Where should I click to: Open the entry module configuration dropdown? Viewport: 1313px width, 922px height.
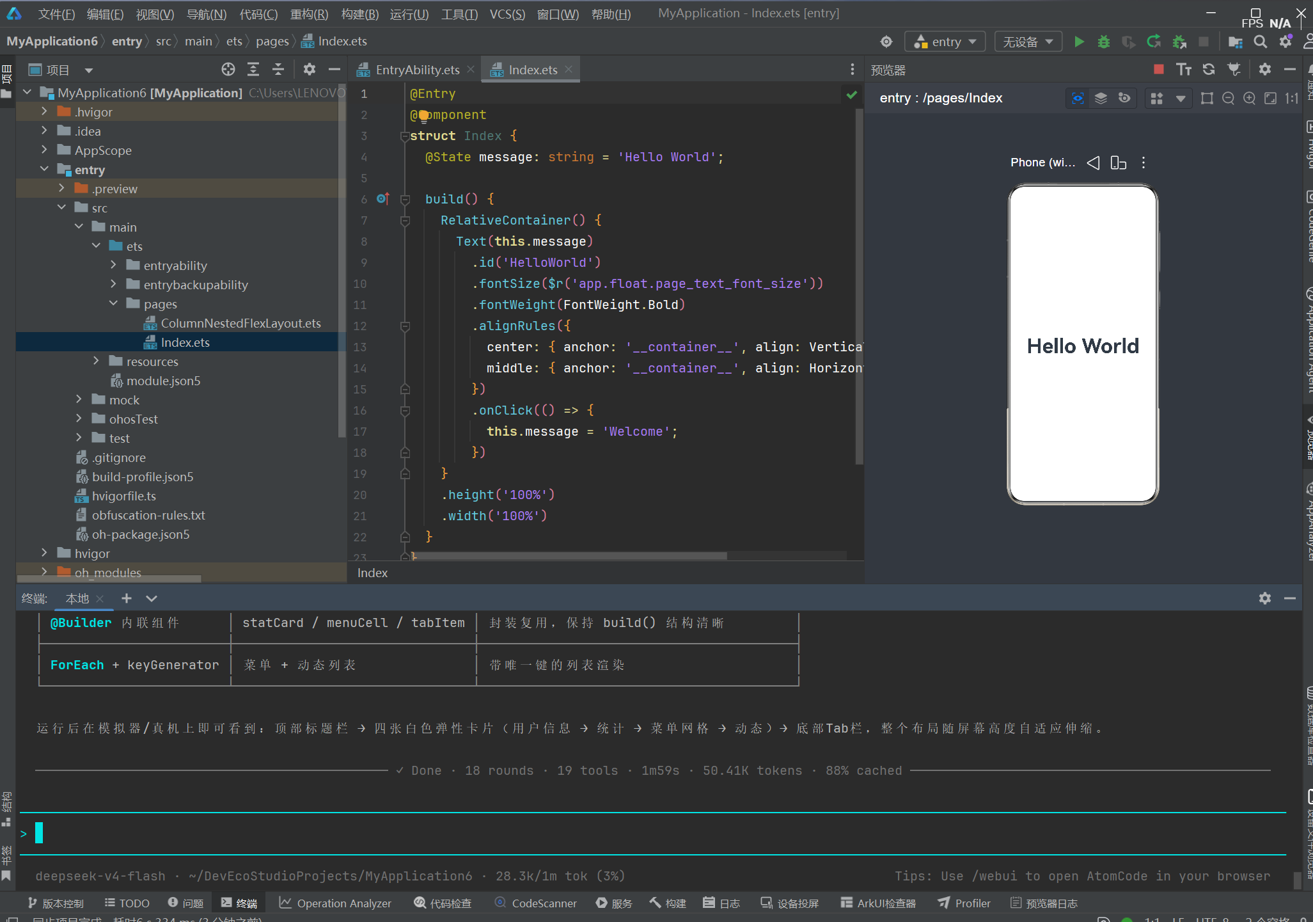click(x=945, y=42)
